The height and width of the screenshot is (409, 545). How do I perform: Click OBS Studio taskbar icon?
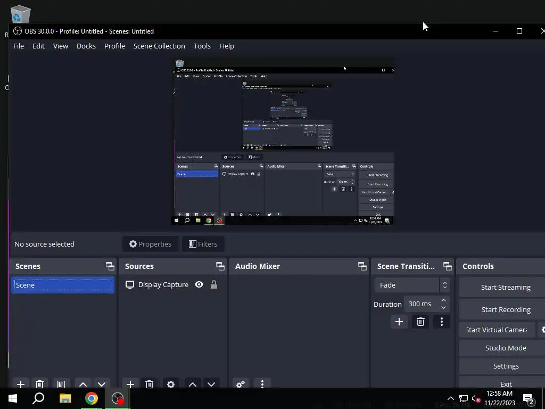118,398
